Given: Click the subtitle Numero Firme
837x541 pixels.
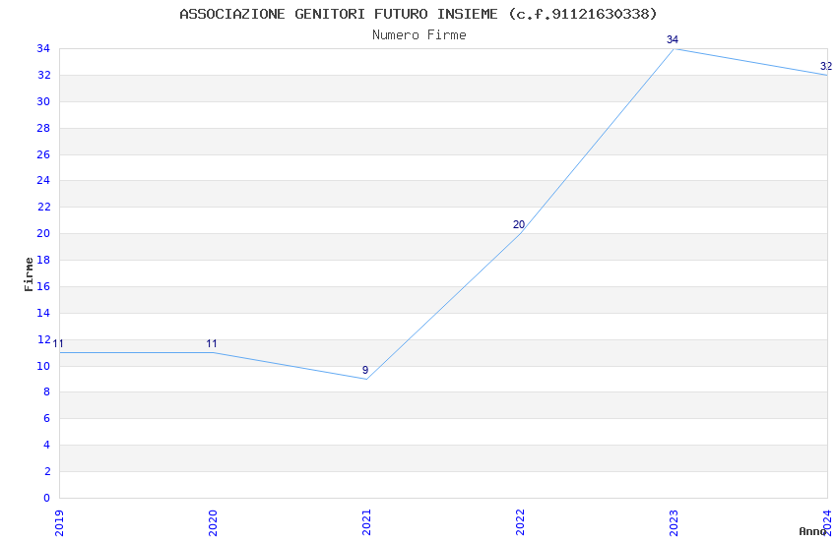Looking at the screenshot, I should coord(419,35).
